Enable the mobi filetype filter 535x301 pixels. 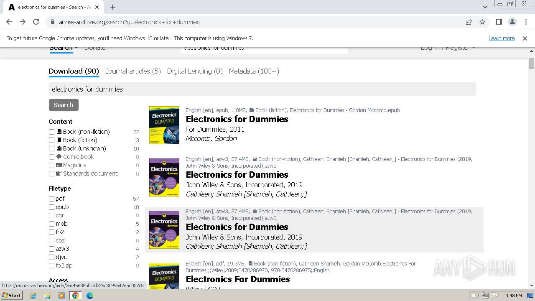pos(51,224)
